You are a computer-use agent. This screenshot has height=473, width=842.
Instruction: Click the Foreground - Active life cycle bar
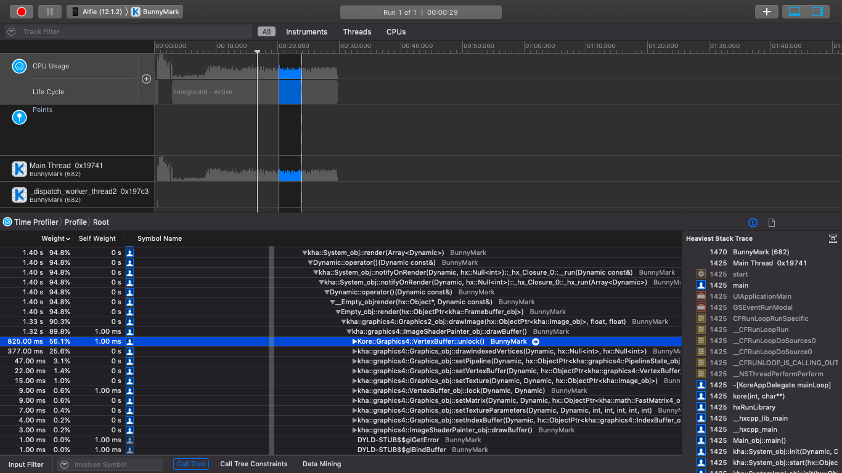[255, 92]
